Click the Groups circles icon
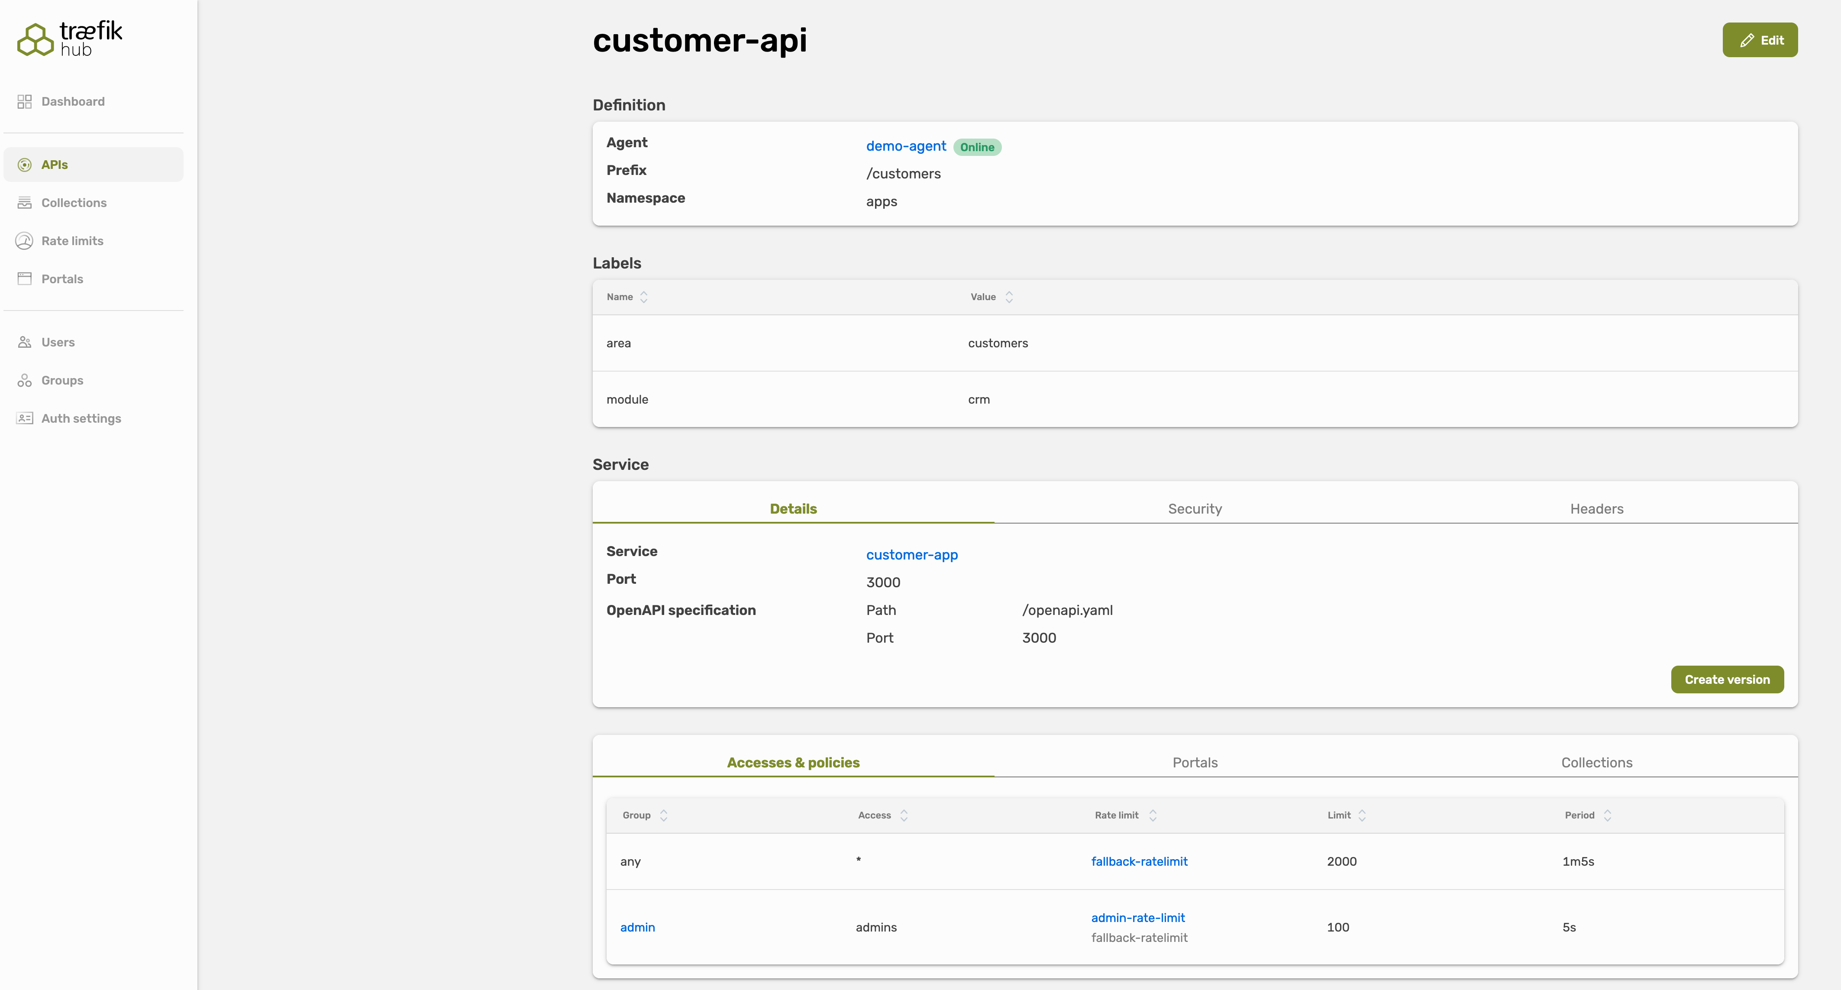1841x990 pixels. tap(24, 380)
